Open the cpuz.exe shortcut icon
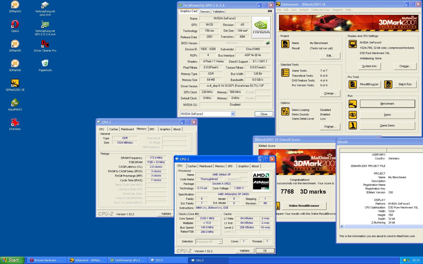The image size is (423, 264). 45,5
